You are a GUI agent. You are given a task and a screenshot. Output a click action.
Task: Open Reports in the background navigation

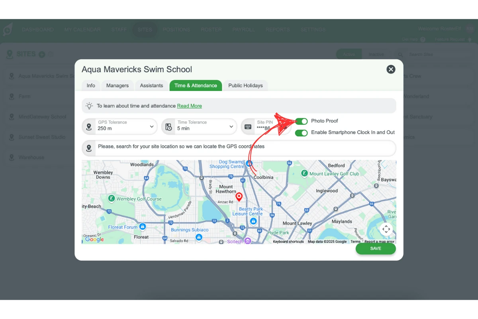278,30
